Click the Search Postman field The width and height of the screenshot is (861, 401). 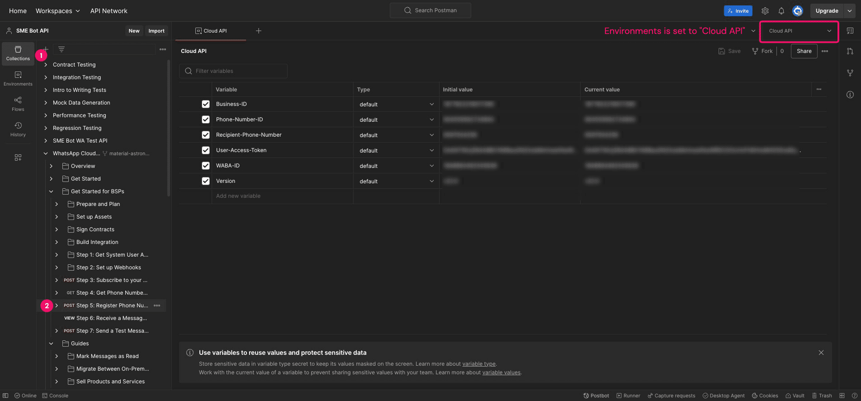click(x=430, y=10)
